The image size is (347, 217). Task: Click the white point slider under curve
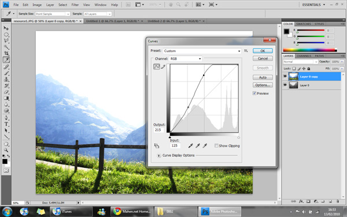pyautogui.click(x=238, y=138)
